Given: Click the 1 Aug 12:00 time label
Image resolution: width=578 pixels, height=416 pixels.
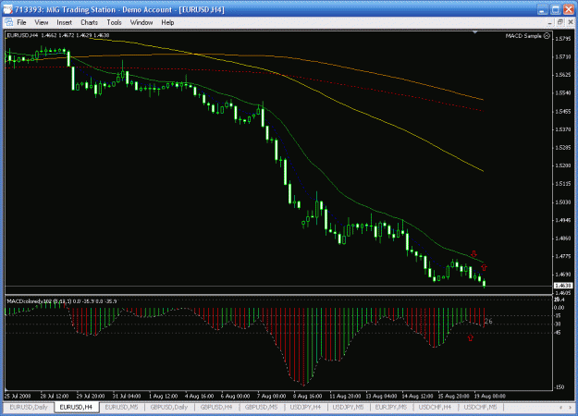Looking at the screenshot, I should coord(163,396).
